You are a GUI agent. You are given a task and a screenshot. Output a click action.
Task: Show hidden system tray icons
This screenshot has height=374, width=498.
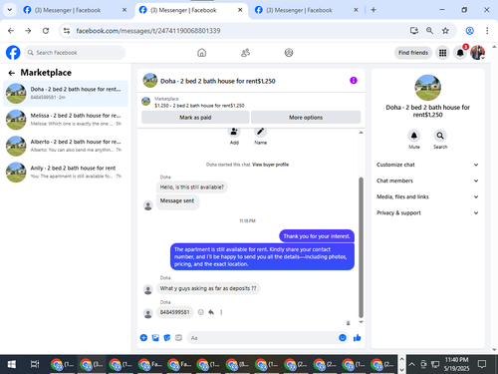pos(411,364)
